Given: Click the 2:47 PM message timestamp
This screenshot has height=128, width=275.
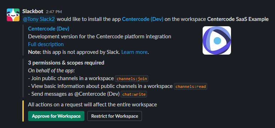Looking at the screenshot, I should pyautogui.click(x=54, y=12).
